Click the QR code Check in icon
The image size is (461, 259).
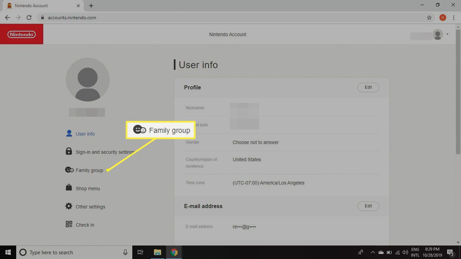coord(69,224)
